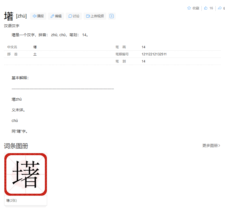Click the stroke order number 12112212132511

tap(154, 54)
